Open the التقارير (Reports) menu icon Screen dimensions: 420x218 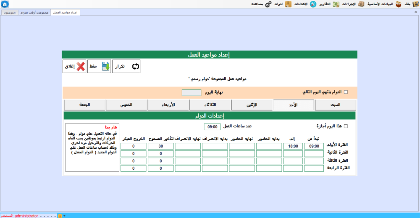click(x=336, y=4)
